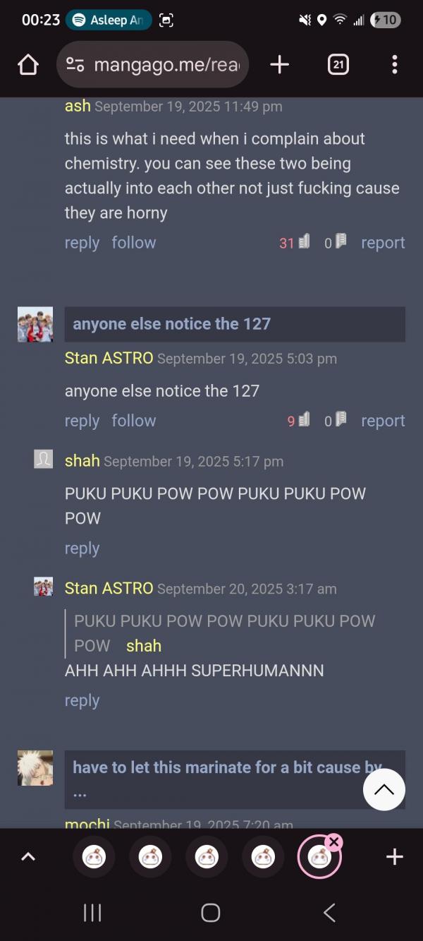
Task: Switch to the third tab in bottom bar
Action: (x=207, y=857)
